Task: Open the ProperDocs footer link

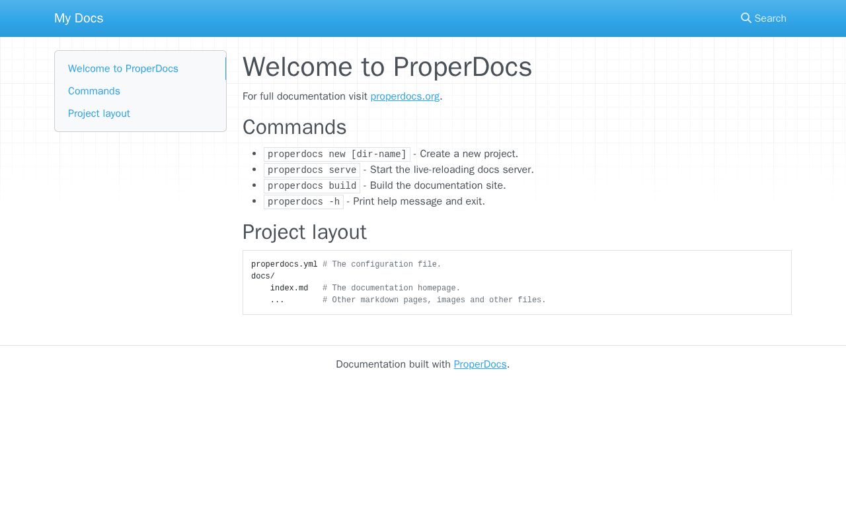Action: pos(481,364)
